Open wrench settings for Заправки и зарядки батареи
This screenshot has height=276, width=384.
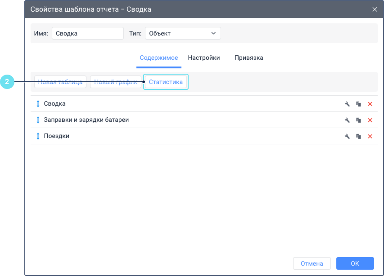[347, 120]
